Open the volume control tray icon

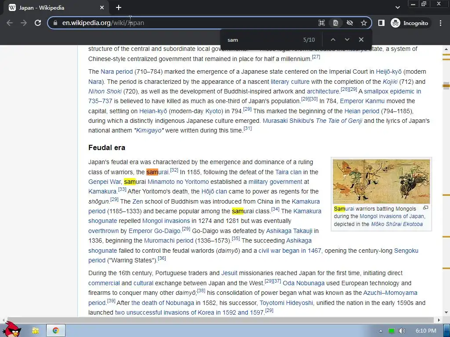point(402,331)
